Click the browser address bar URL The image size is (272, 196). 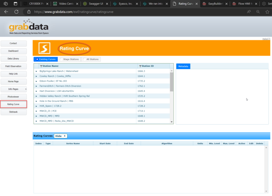pyautogui.click(x=74, y=12)
